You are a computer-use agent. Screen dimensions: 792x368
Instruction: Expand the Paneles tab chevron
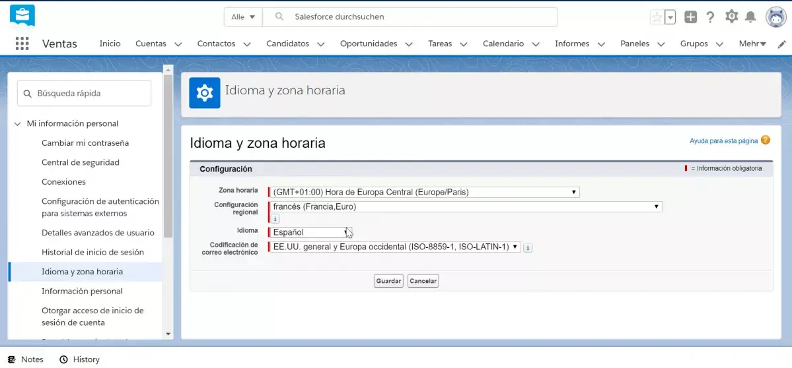(x=661, y=44)
